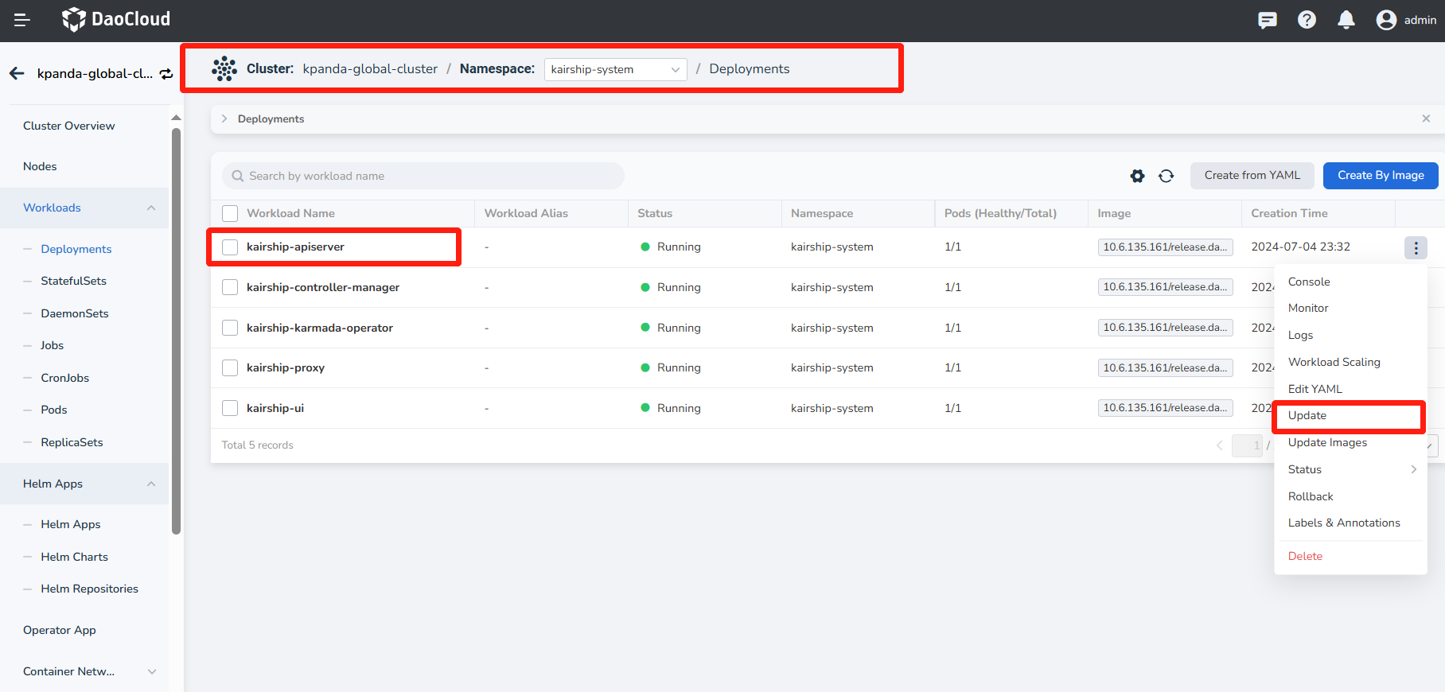Open notifications bell

pyautogui.click(x=1346, y=20)
